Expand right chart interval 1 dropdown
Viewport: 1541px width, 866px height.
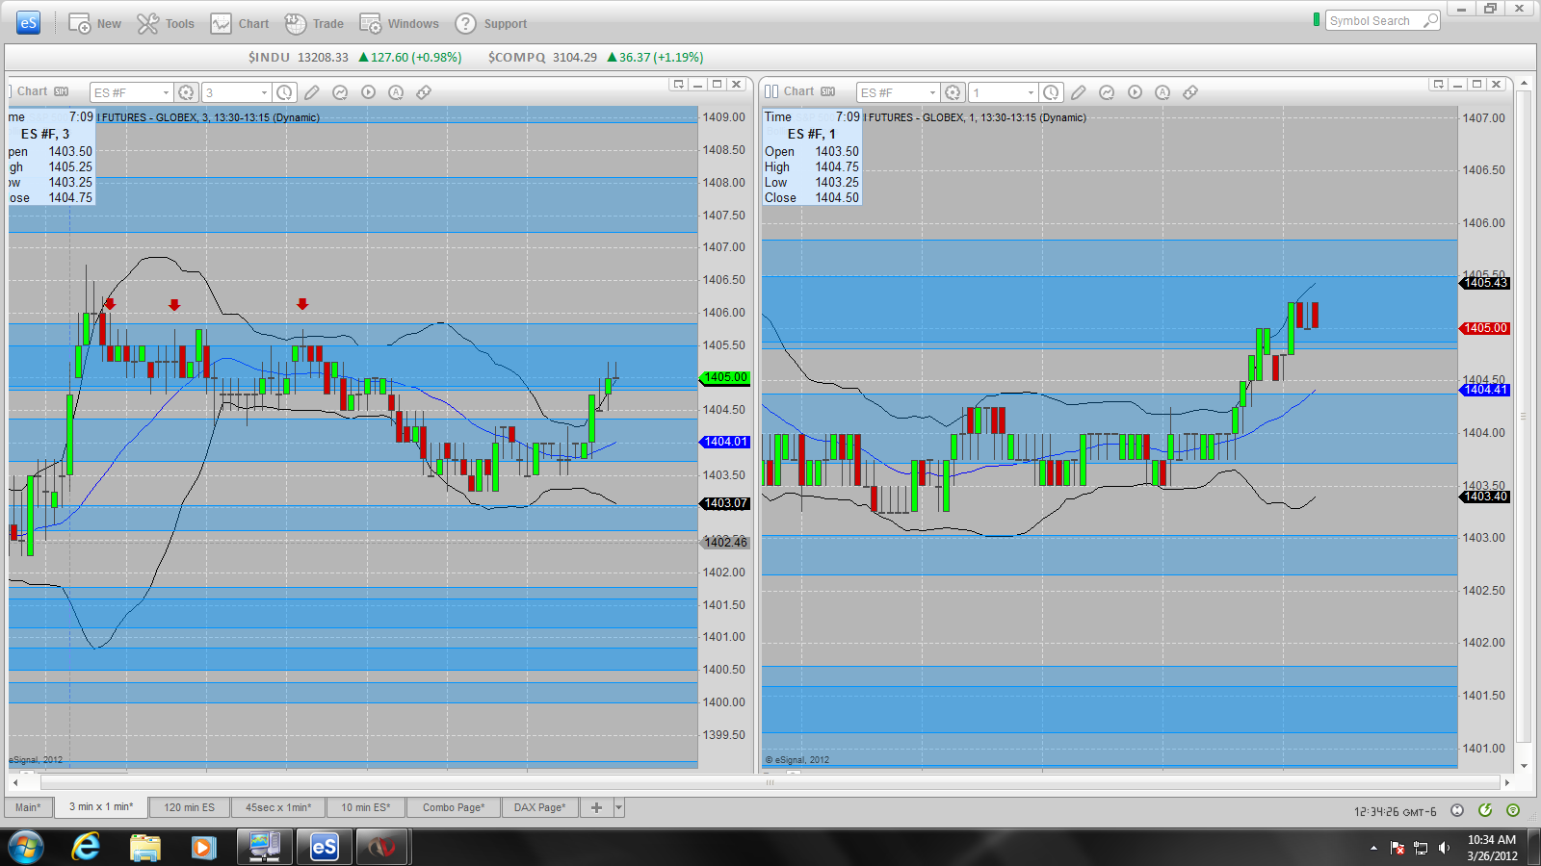point(1031,92)
